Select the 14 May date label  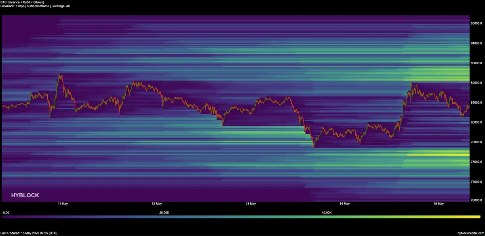(x=345, y=204)
